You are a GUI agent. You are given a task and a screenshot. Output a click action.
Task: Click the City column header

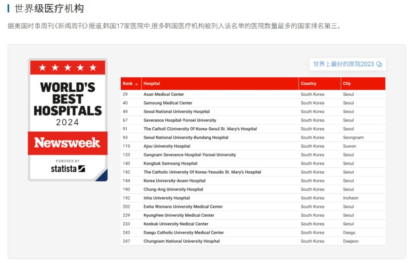(346, 84)
